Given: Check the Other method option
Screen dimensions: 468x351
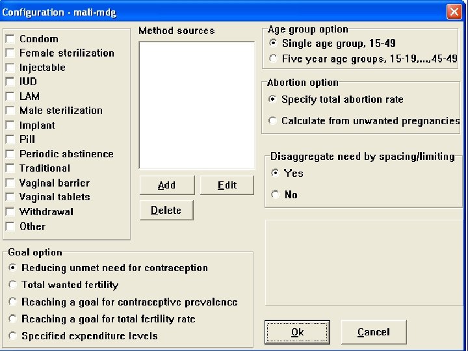Looking at the screenshot, I should (10, 227).
